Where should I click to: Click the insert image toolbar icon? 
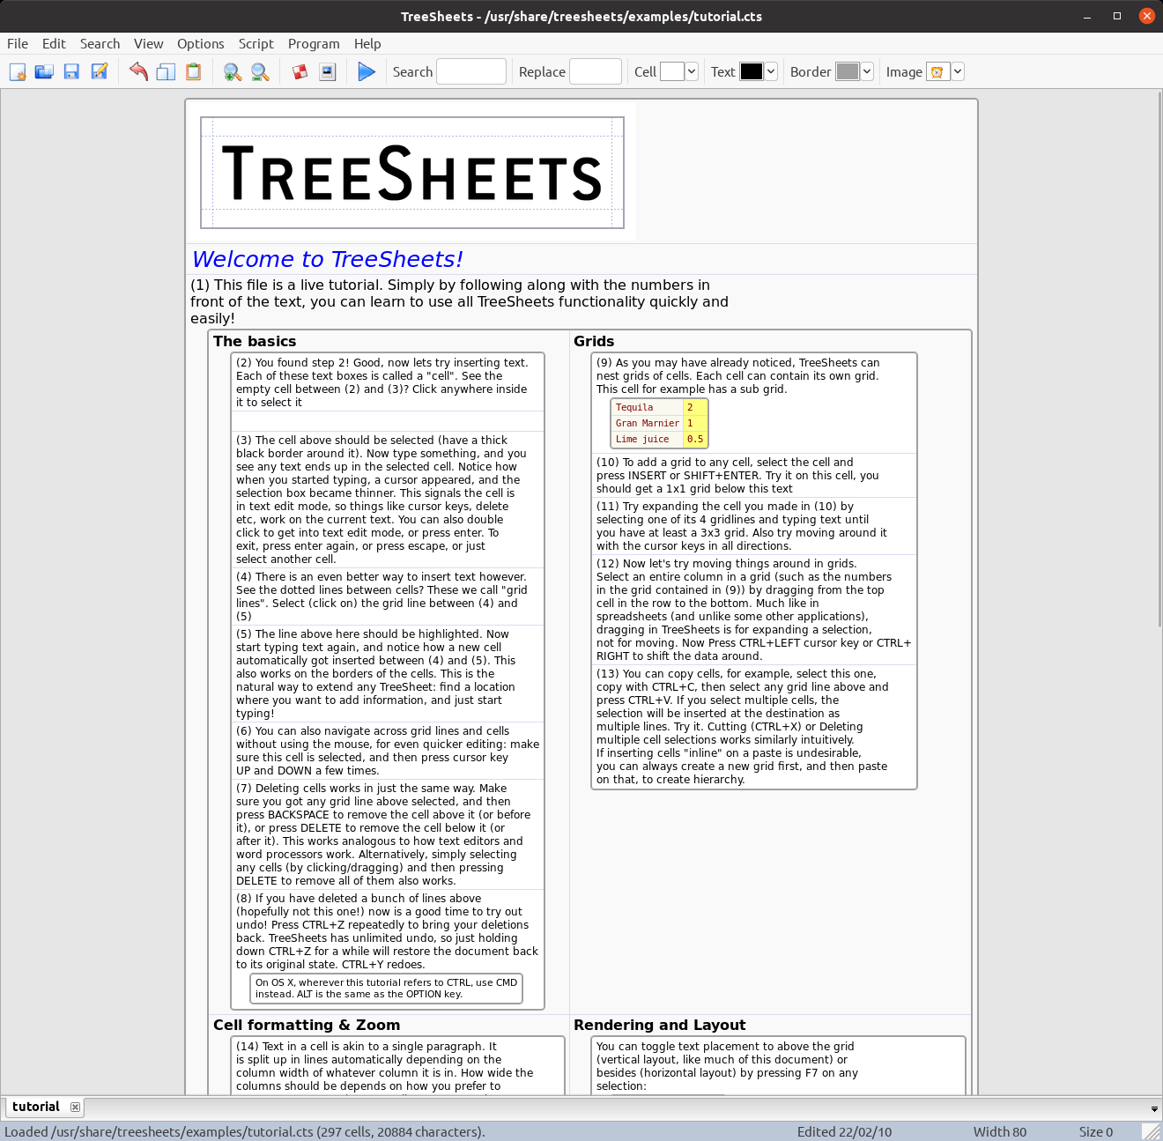328,72
